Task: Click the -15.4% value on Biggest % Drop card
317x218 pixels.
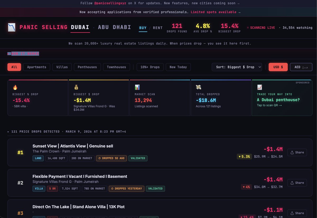Action: 21,100
